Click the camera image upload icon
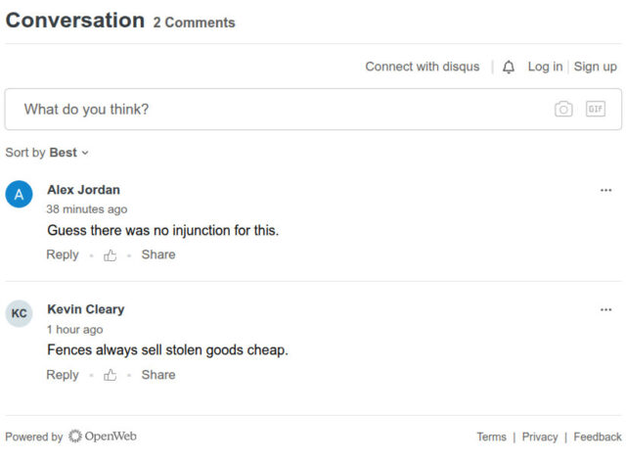626x459 pixels. point(563,110)
